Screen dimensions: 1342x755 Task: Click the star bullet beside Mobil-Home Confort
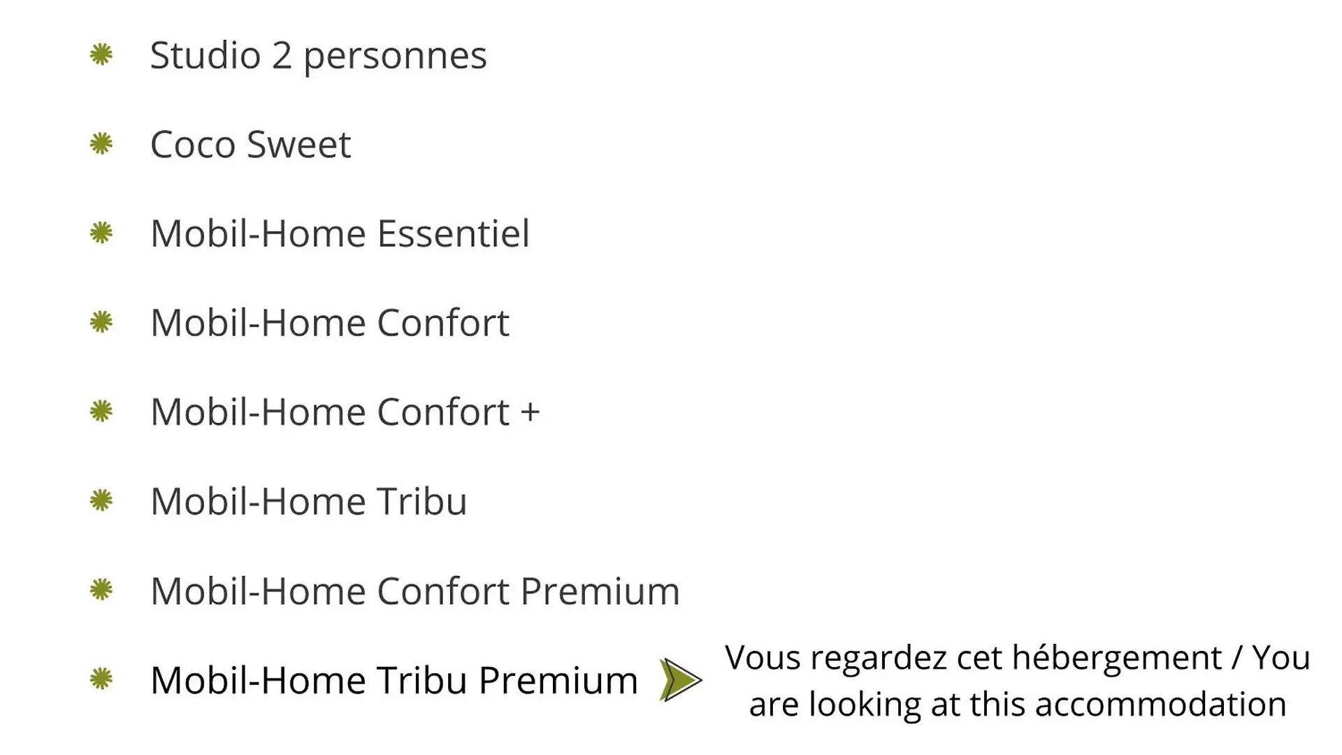pyautogui.click(x=101, y=322)
